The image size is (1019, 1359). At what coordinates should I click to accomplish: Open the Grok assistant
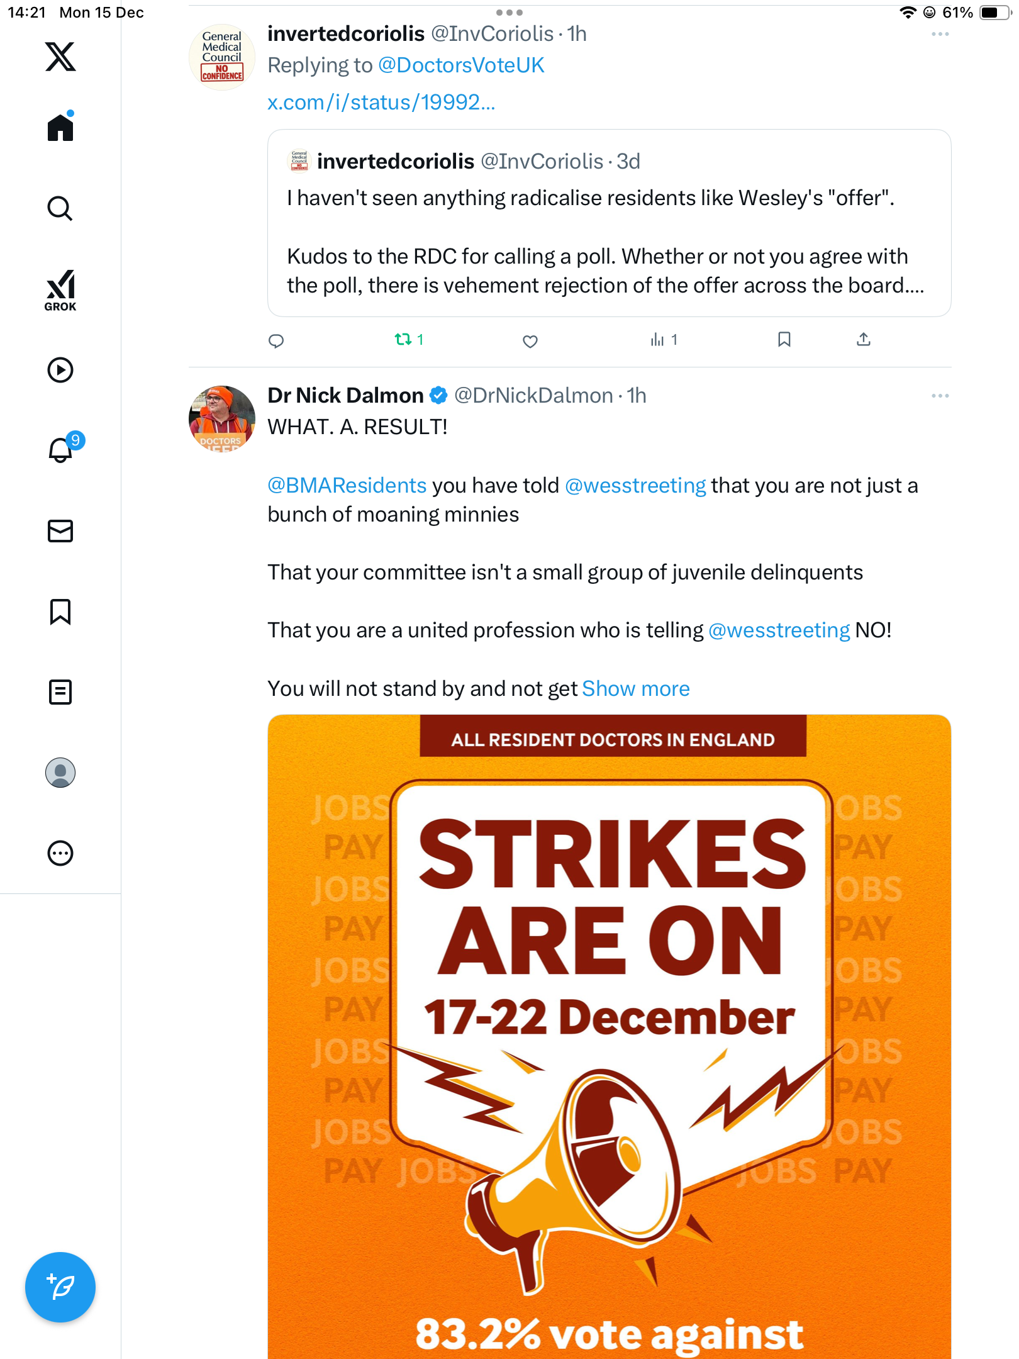[x=60, y=290]
